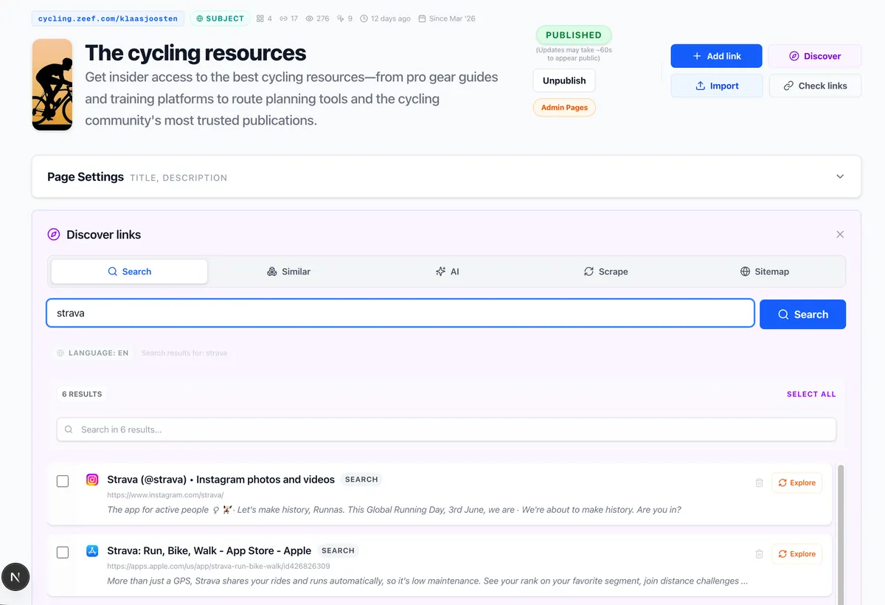This screenshot has width=885, height=605.
Task: Click the blocks count icon showing 4
Action: click(260, 18)
